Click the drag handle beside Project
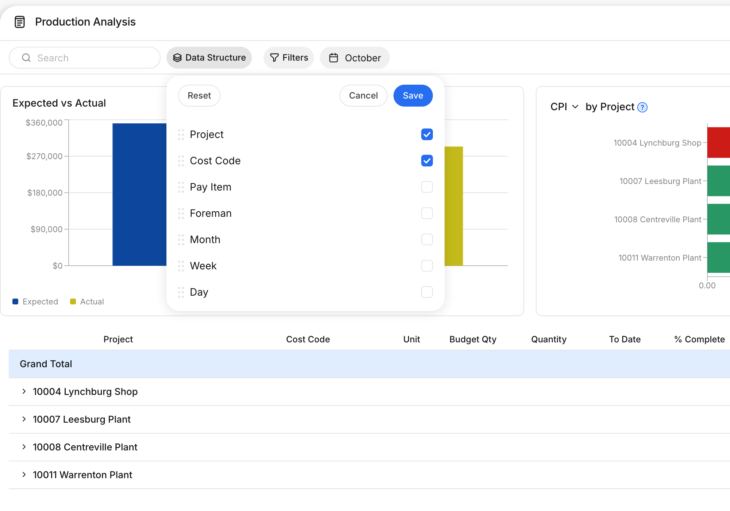 point(181,135)
